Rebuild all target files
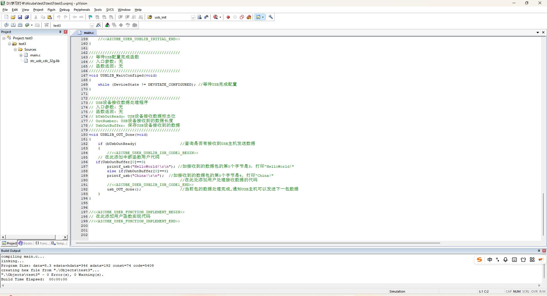Viewport: 547px width, 296px height. click(20, 25)
